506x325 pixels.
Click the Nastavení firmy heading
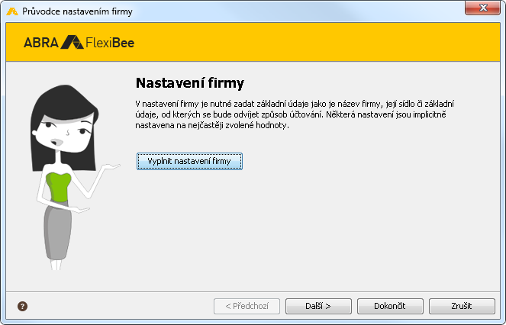(x=190, y=83)
